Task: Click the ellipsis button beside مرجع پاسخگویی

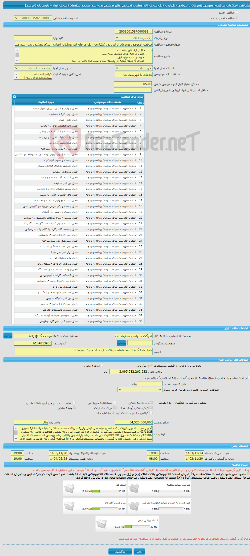Action: click(x=121, y=343)
